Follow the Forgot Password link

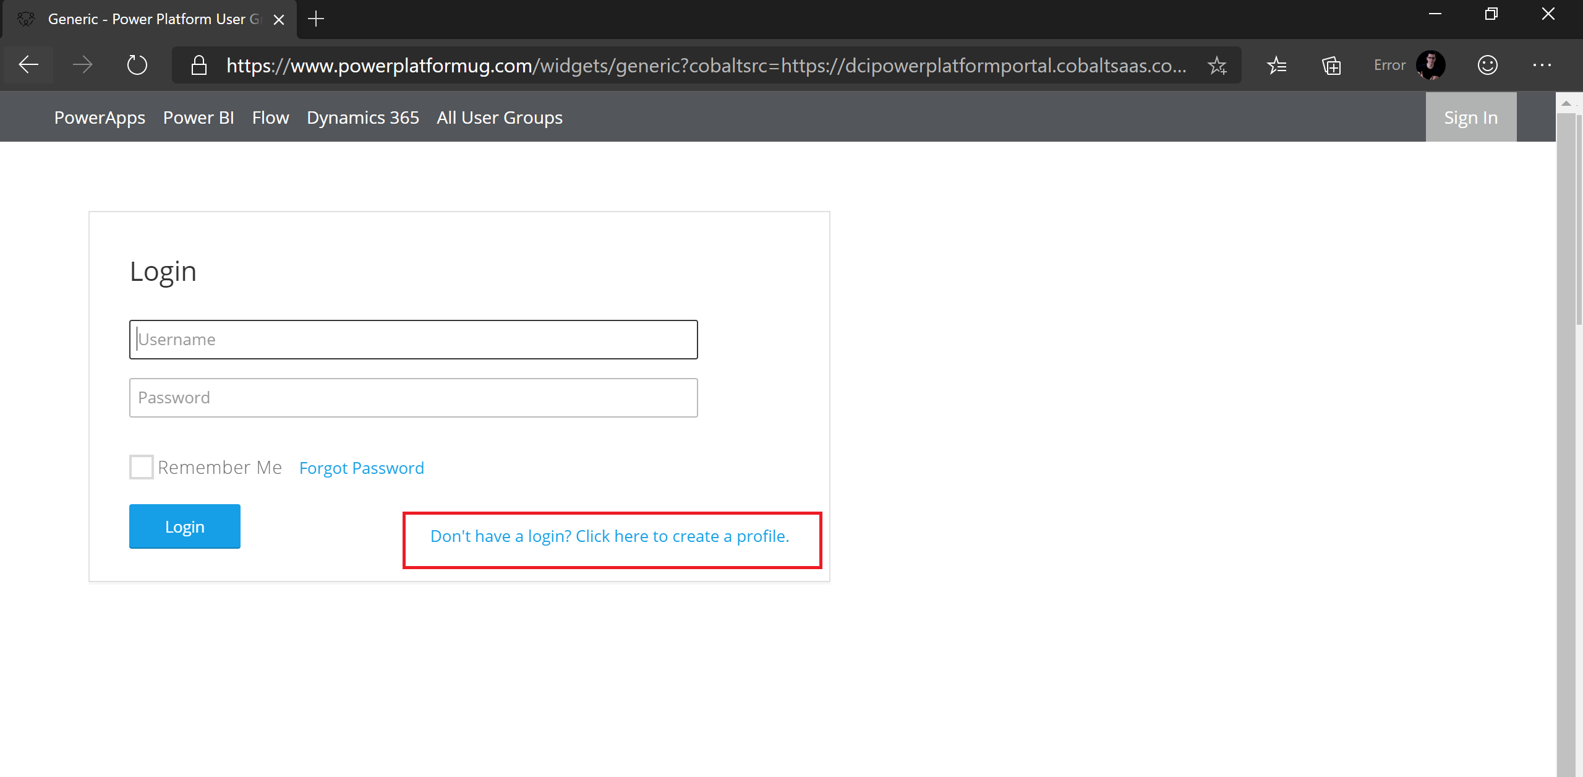362,468
